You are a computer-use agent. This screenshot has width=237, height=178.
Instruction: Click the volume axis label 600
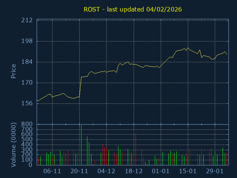[x=27, y=134]
